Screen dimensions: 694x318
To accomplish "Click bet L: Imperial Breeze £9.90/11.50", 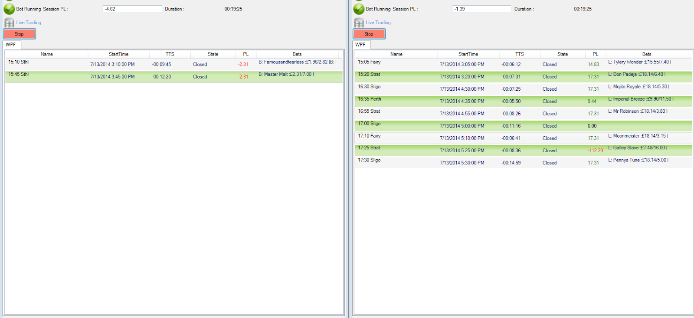I will click(641, 99).
